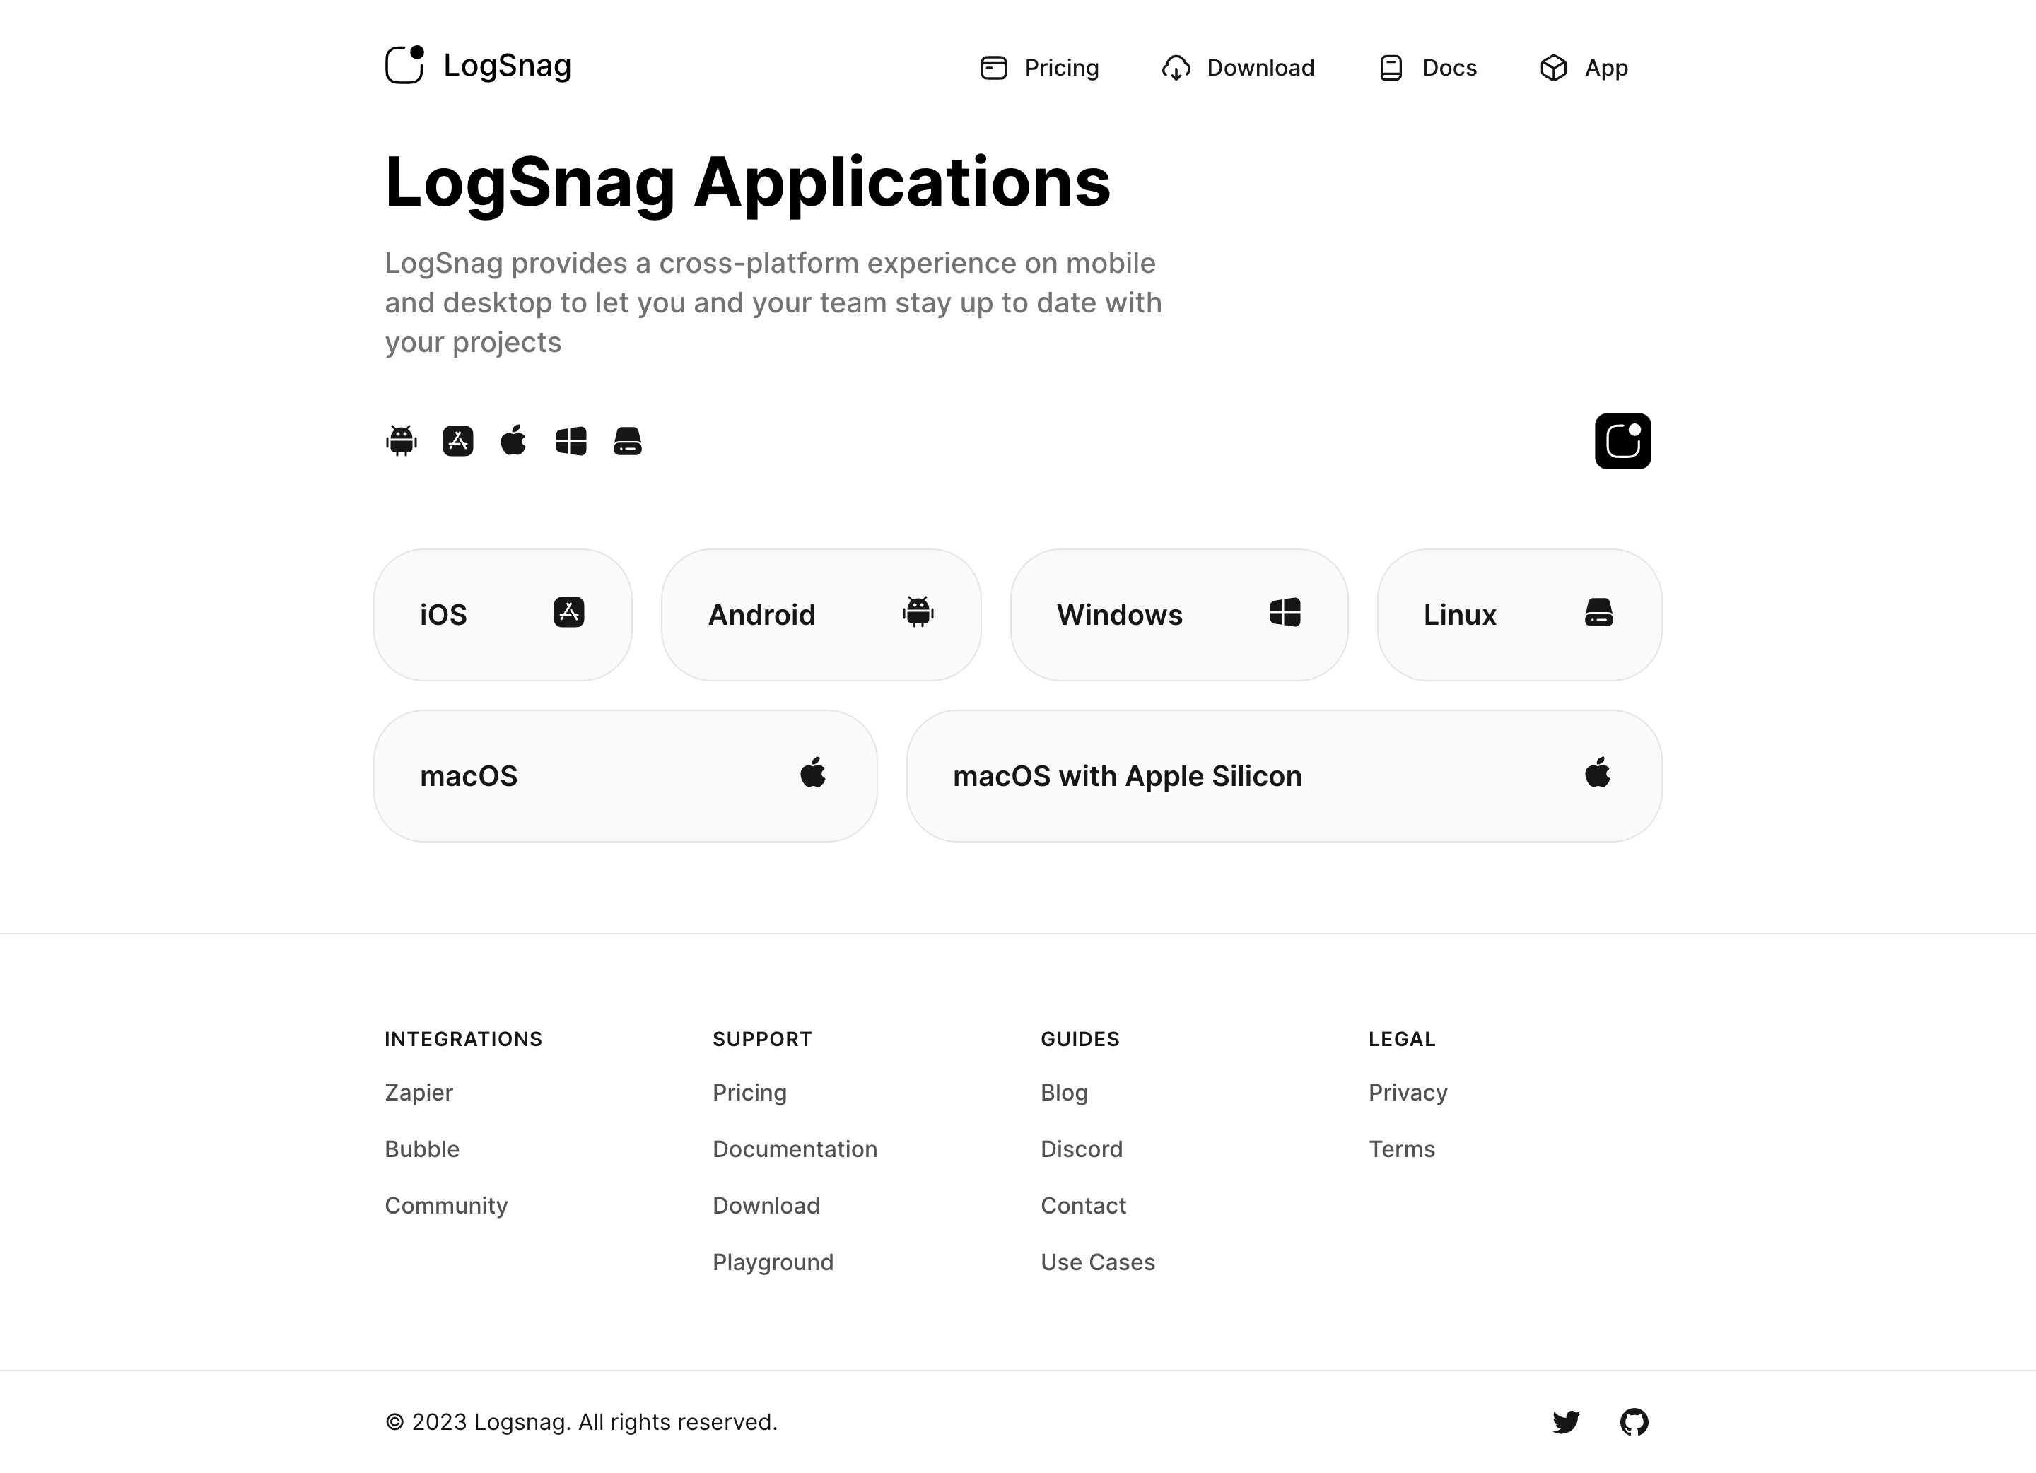Click the LogSnag app icon top-right
This screenshot has width=2036, height=1473.
[x=1622, y=441]
